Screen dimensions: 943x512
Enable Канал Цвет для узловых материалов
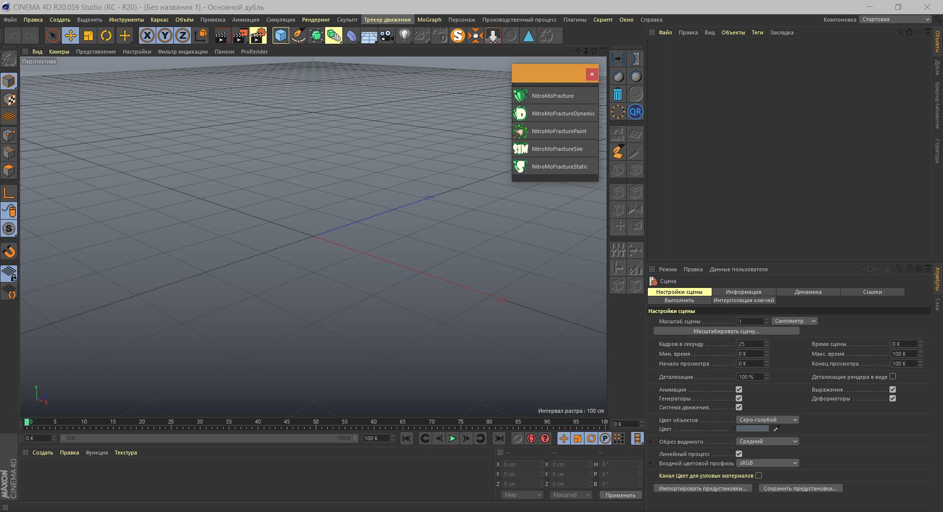tap(758, 476)
